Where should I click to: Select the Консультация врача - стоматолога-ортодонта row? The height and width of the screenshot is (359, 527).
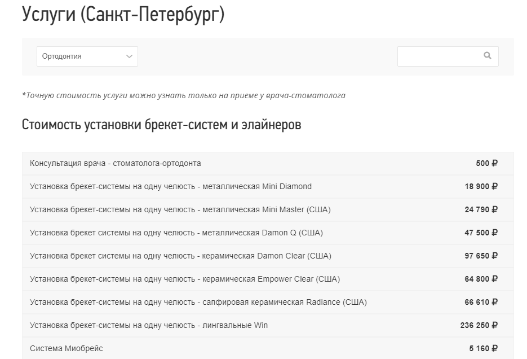point(268,163)
